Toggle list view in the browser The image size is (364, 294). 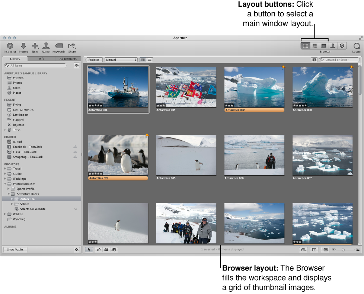coord(149,60)
